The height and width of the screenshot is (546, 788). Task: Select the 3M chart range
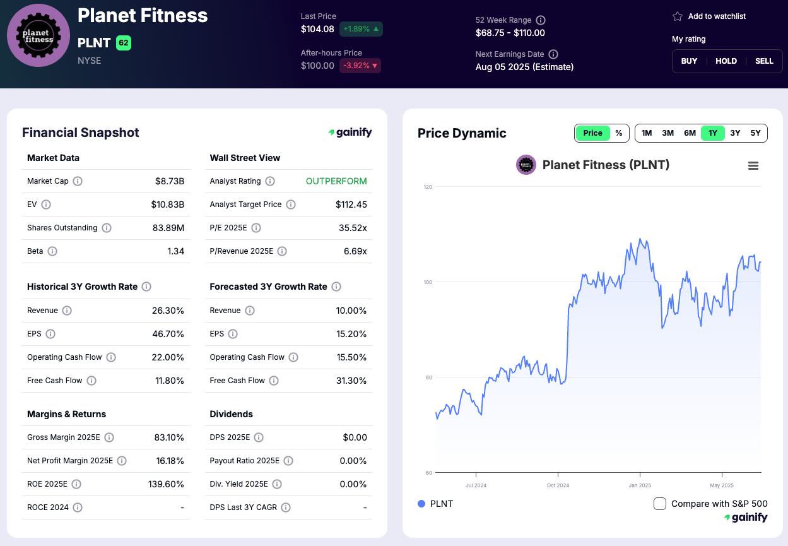pos(668,133)
